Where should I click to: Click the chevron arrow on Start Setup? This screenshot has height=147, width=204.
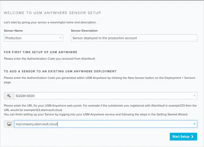(x=192, y=137)
